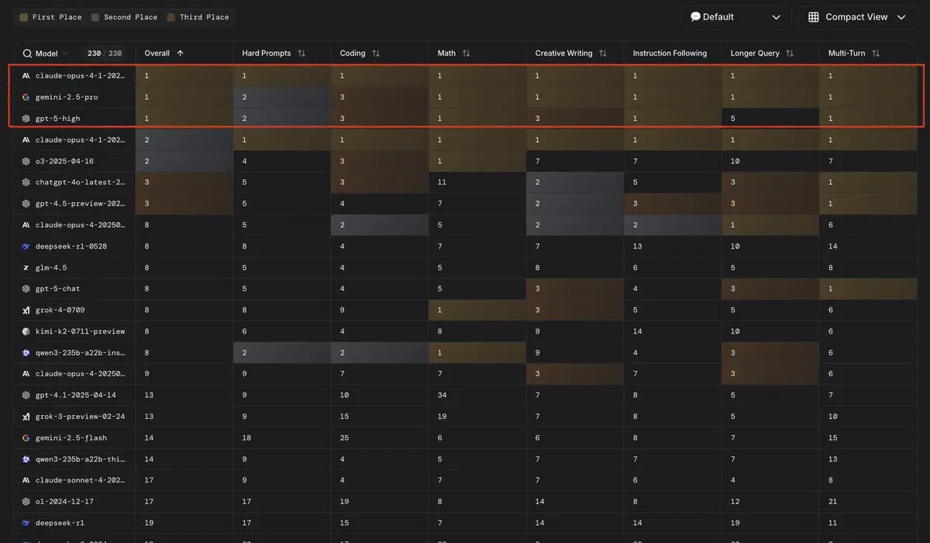Click the OpenAI logo beside gpt-5-chat

point(26,289)
